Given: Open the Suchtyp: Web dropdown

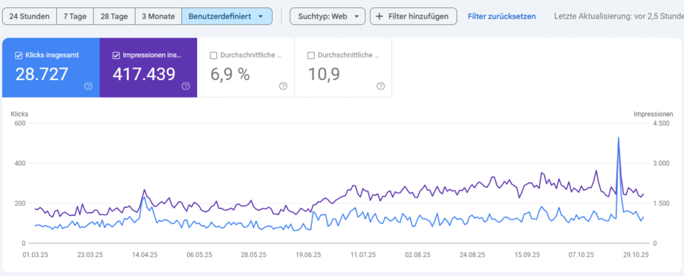Looking at the screenshot, I should click(327, 16).
